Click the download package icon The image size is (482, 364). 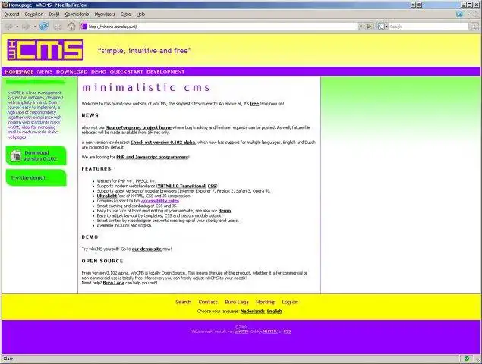pos(16,155)
